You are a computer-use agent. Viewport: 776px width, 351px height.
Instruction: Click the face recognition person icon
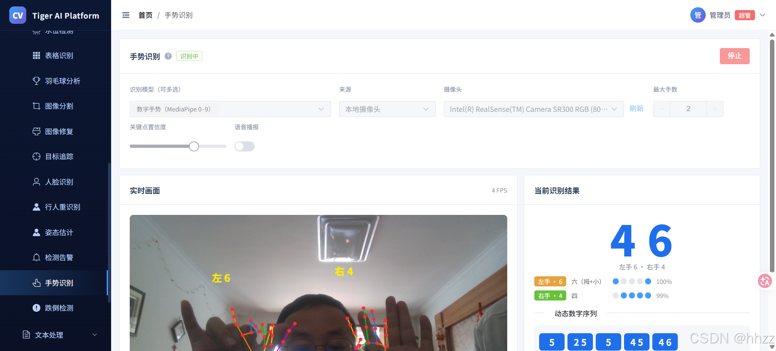36,182
